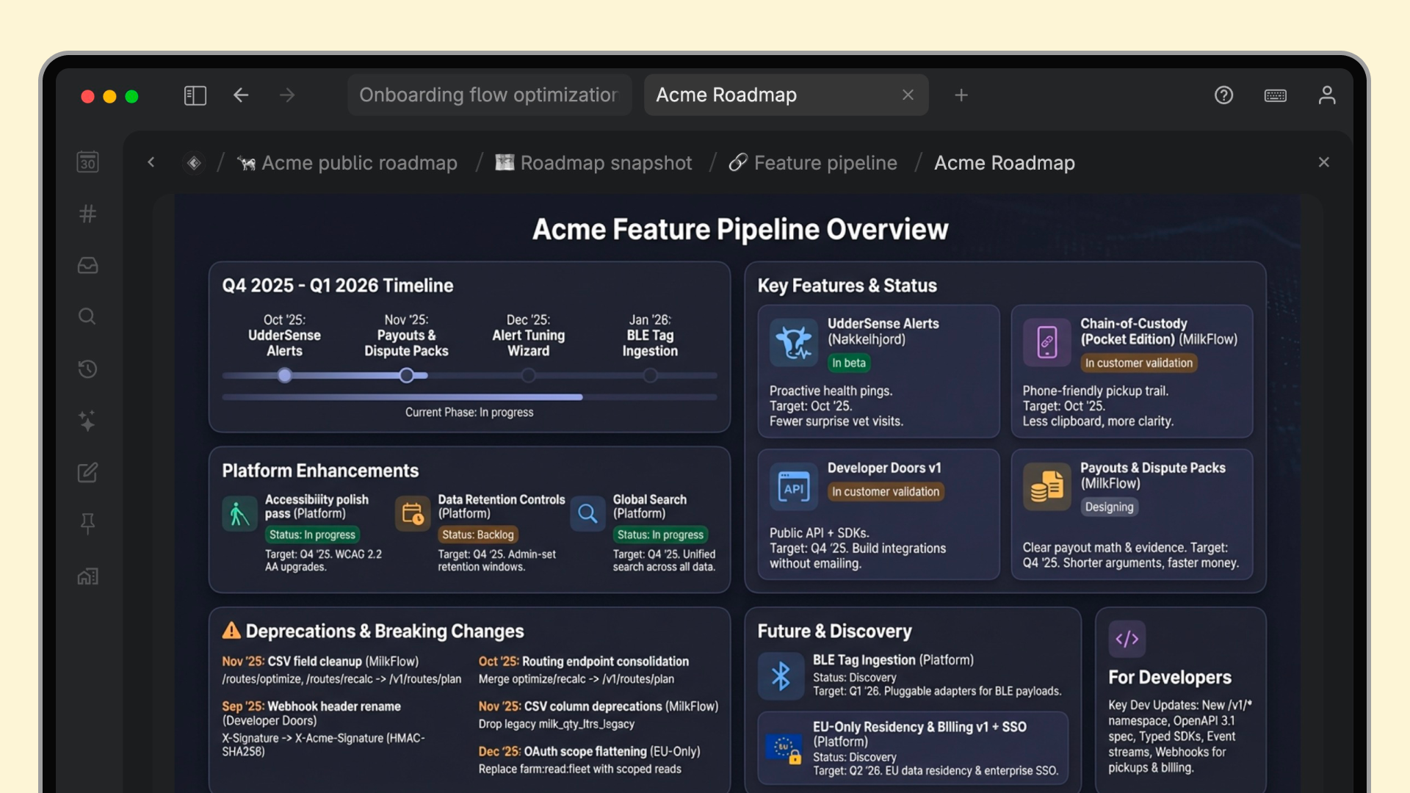Navigate back with the left arrow
The height and width of the screenshot is (793, 1410).
(x=241, y=95)
